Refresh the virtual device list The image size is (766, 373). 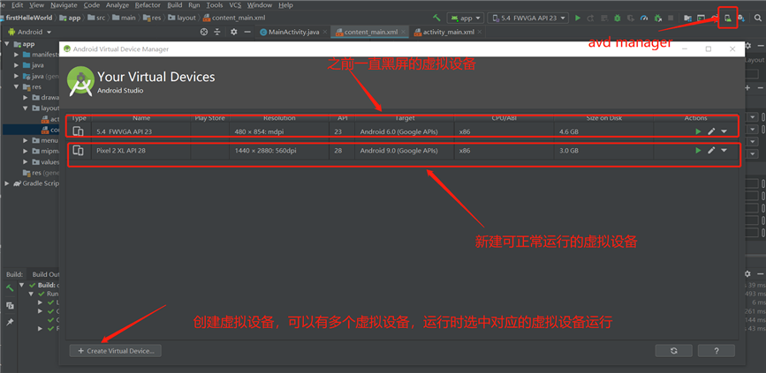click(x=673, y=351)
